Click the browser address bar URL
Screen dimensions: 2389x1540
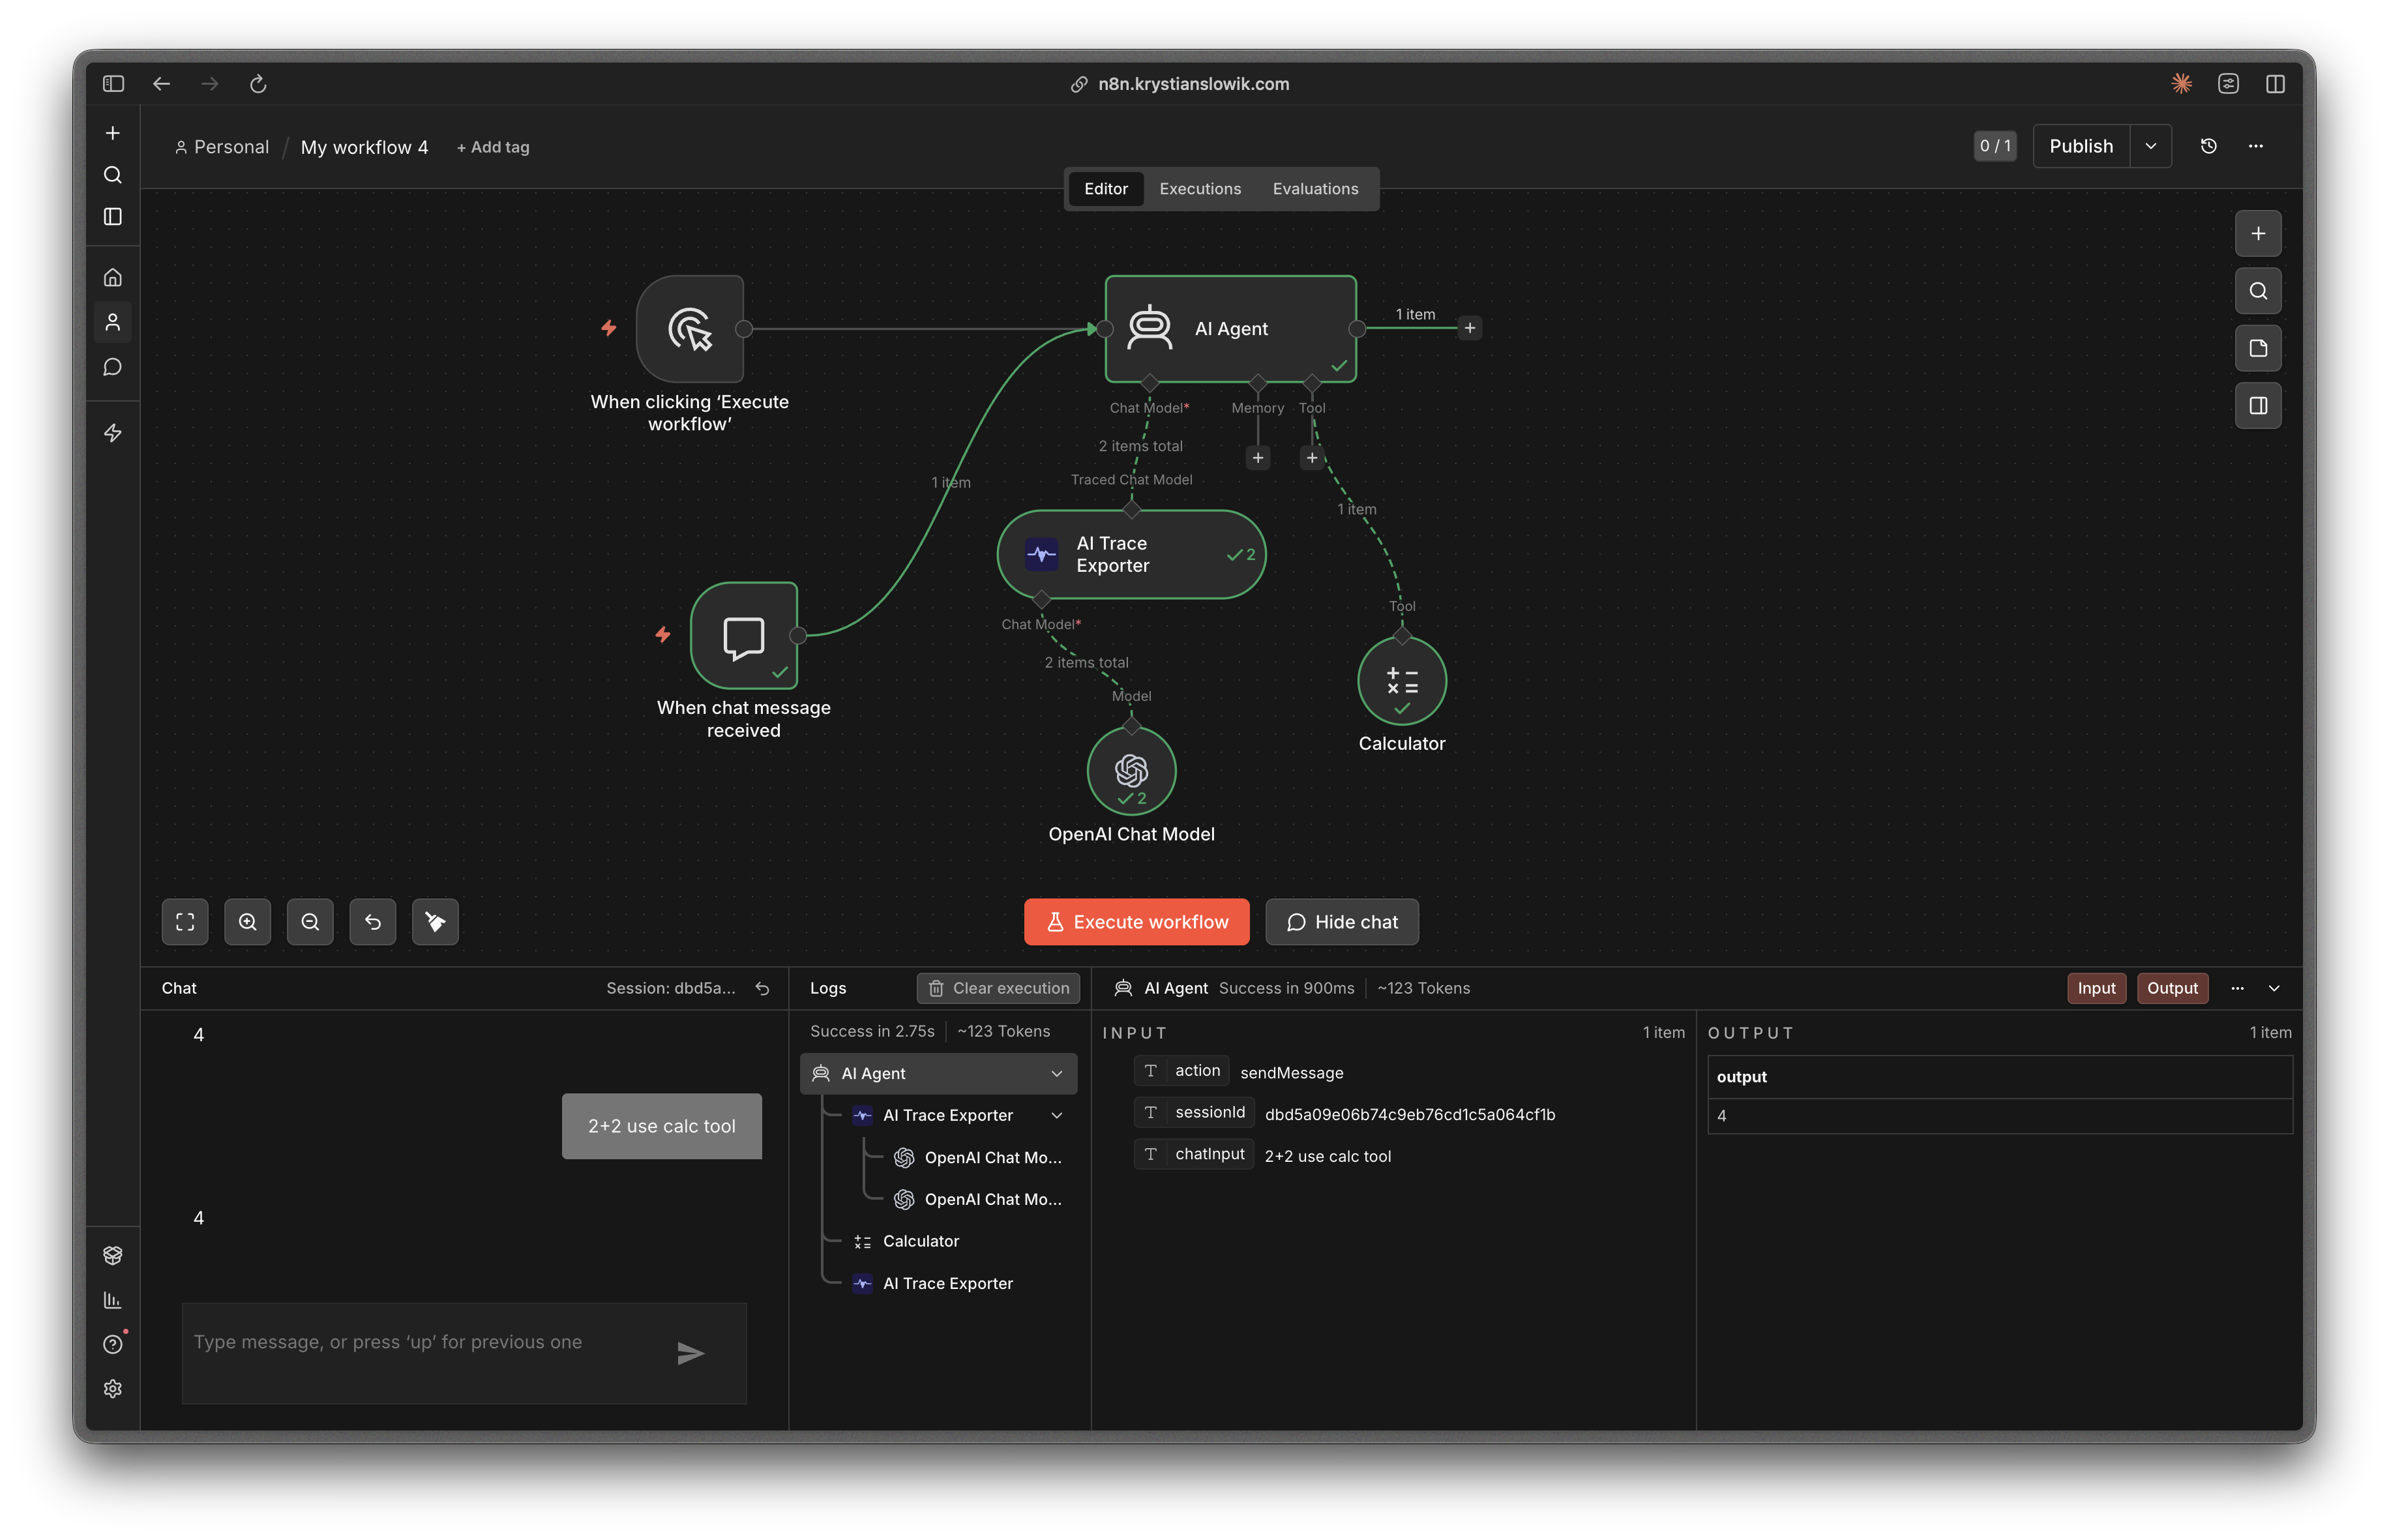click(x=1193, y=84)
